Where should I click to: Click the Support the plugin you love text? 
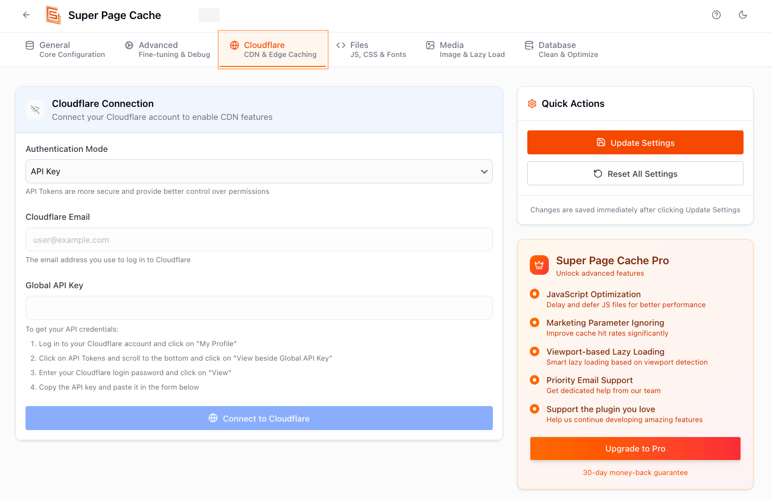(601, 409)
